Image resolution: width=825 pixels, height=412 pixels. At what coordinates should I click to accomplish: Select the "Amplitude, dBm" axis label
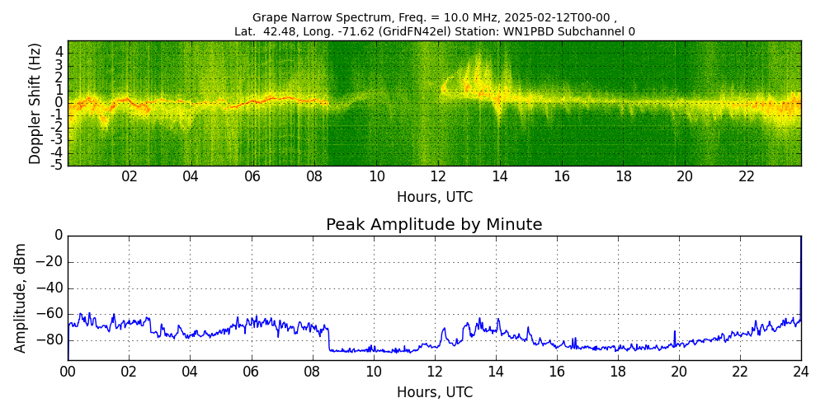point(21,298)
